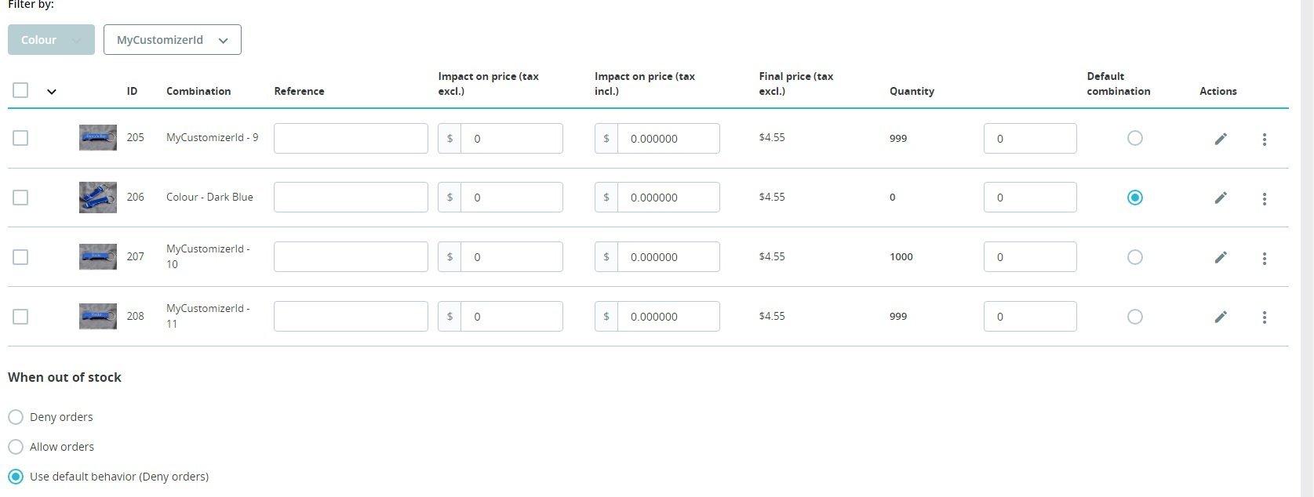
Task: Click the quantity input for row 208
Action: point(1030,317)
